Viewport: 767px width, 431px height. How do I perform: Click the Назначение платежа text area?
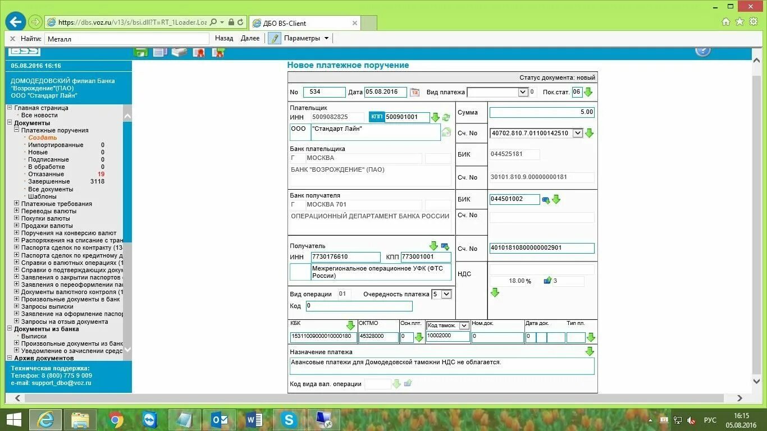click(442, 366)
